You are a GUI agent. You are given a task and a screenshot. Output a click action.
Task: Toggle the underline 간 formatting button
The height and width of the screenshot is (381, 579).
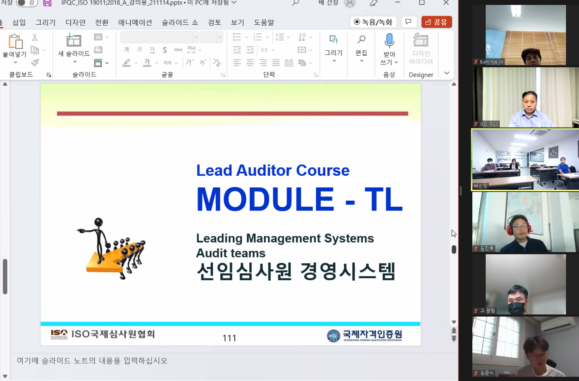(152, 50)
